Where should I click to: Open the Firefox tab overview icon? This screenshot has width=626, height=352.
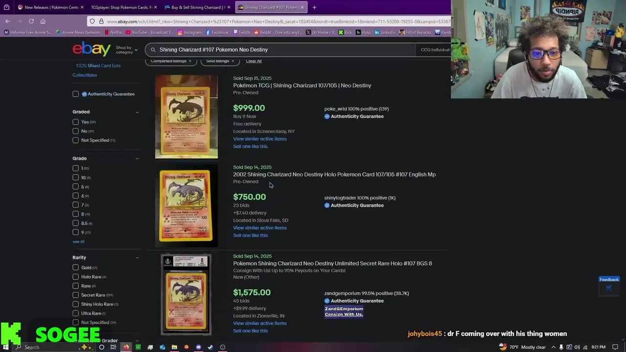tap(6, 7)
